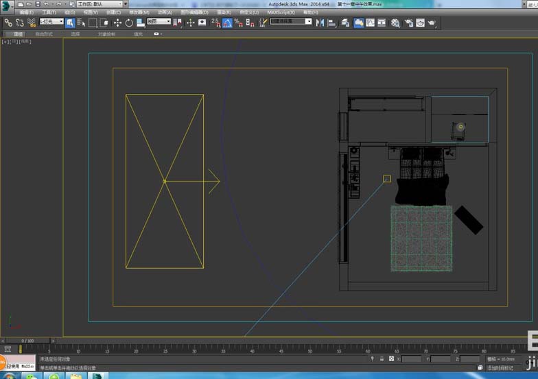Expand the reference coordinate system dropdown
Screen dimensions: 538x379
(x=159, y=22)
